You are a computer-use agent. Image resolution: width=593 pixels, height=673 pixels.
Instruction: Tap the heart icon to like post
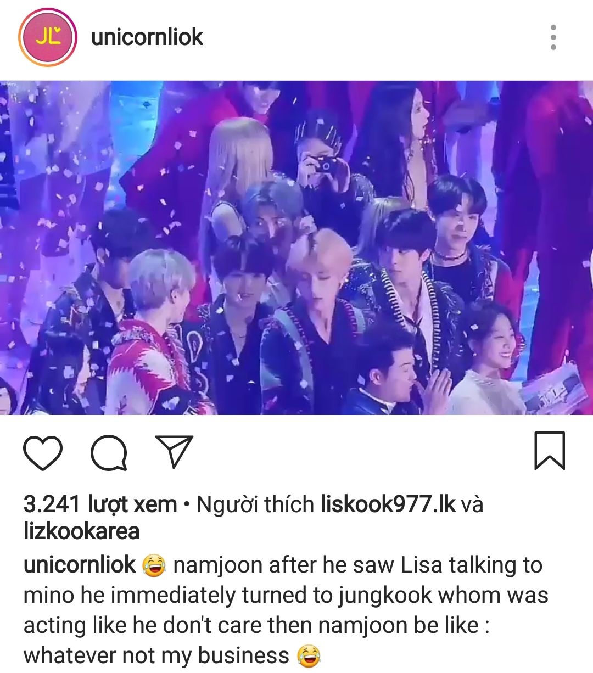[43, 453]
